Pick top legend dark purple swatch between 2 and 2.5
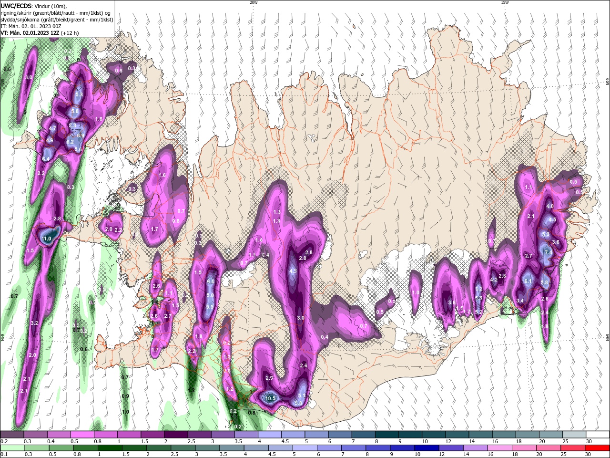The image size is (610, 458). pos(176,435)
